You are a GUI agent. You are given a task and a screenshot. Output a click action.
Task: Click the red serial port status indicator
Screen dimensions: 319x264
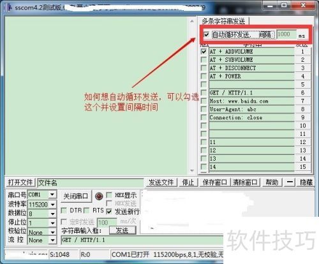tap(99, 196)
